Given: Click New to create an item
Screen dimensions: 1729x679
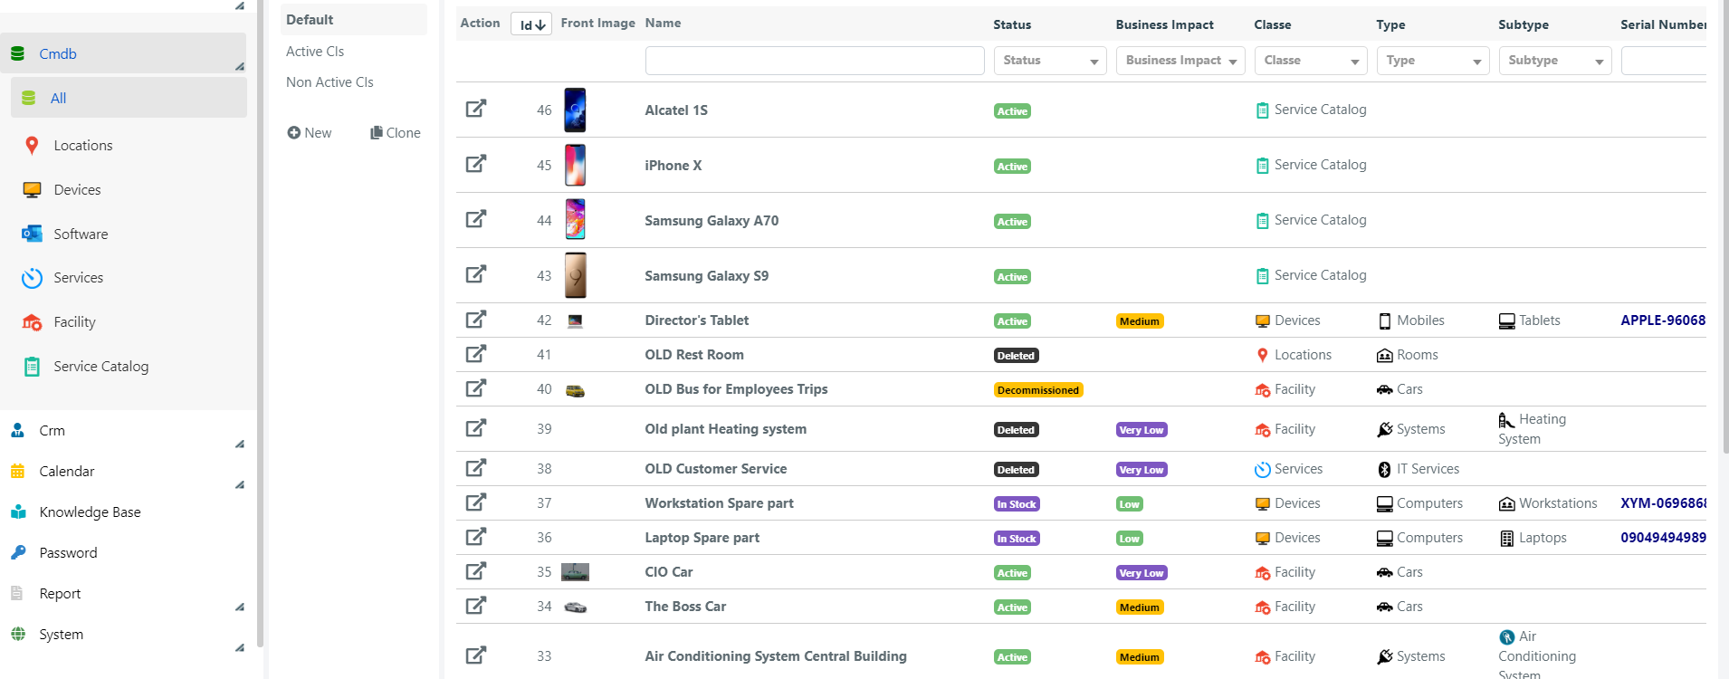Looking at the screenshot, I should tap(310, 133).
